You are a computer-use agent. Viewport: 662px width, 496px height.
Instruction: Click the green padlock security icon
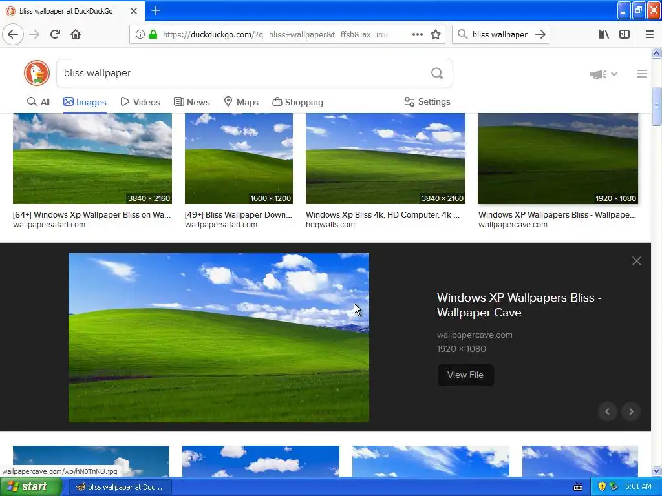(x=153, y=34)
